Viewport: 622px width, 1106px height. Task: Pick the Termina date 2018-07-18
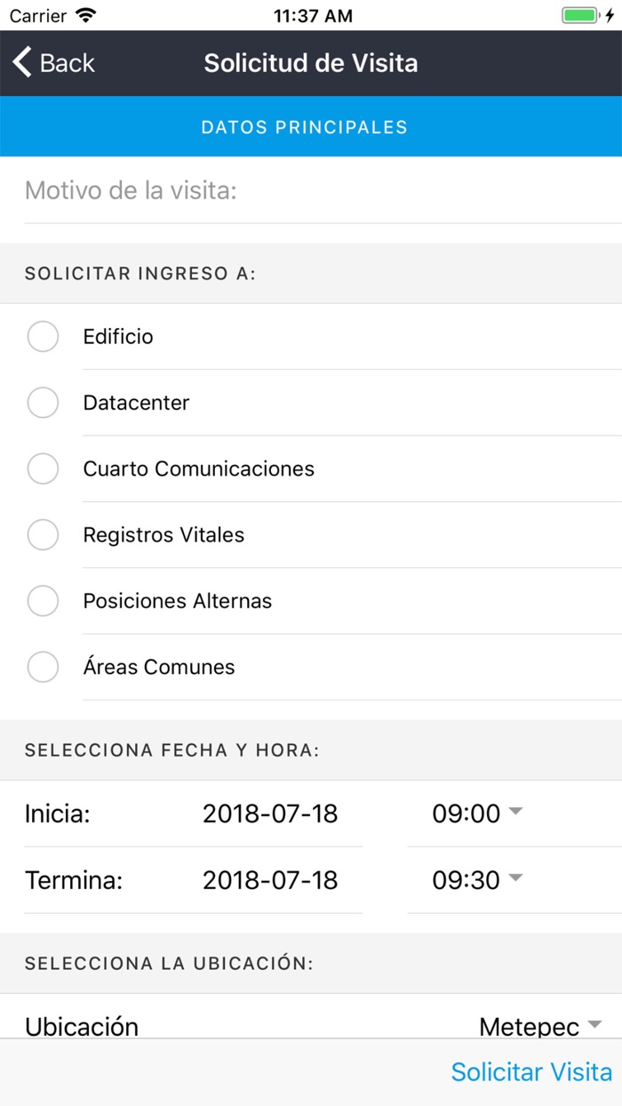click(270, 880)
